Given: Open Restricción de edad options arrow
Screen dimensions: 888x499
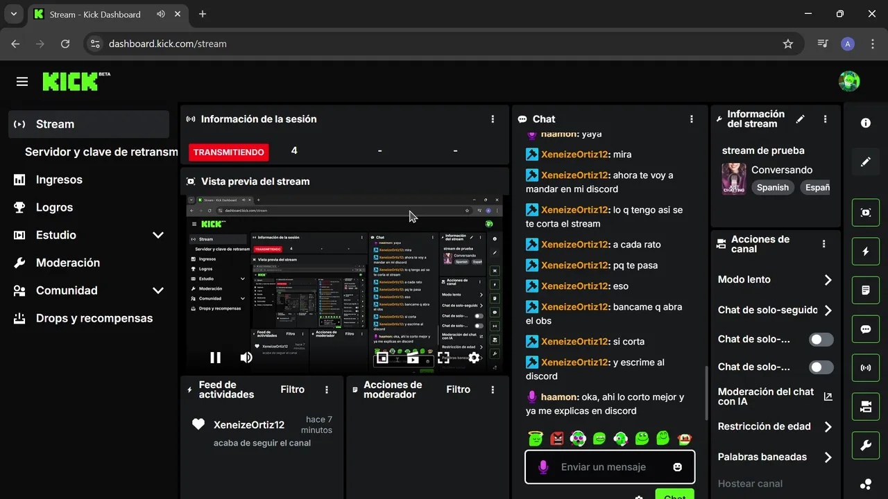Looking at the screenshot, I should [828, 427].
